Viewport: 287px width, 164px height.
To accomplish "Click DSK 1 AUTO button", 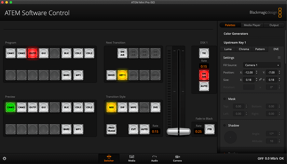I will point(204,86).
